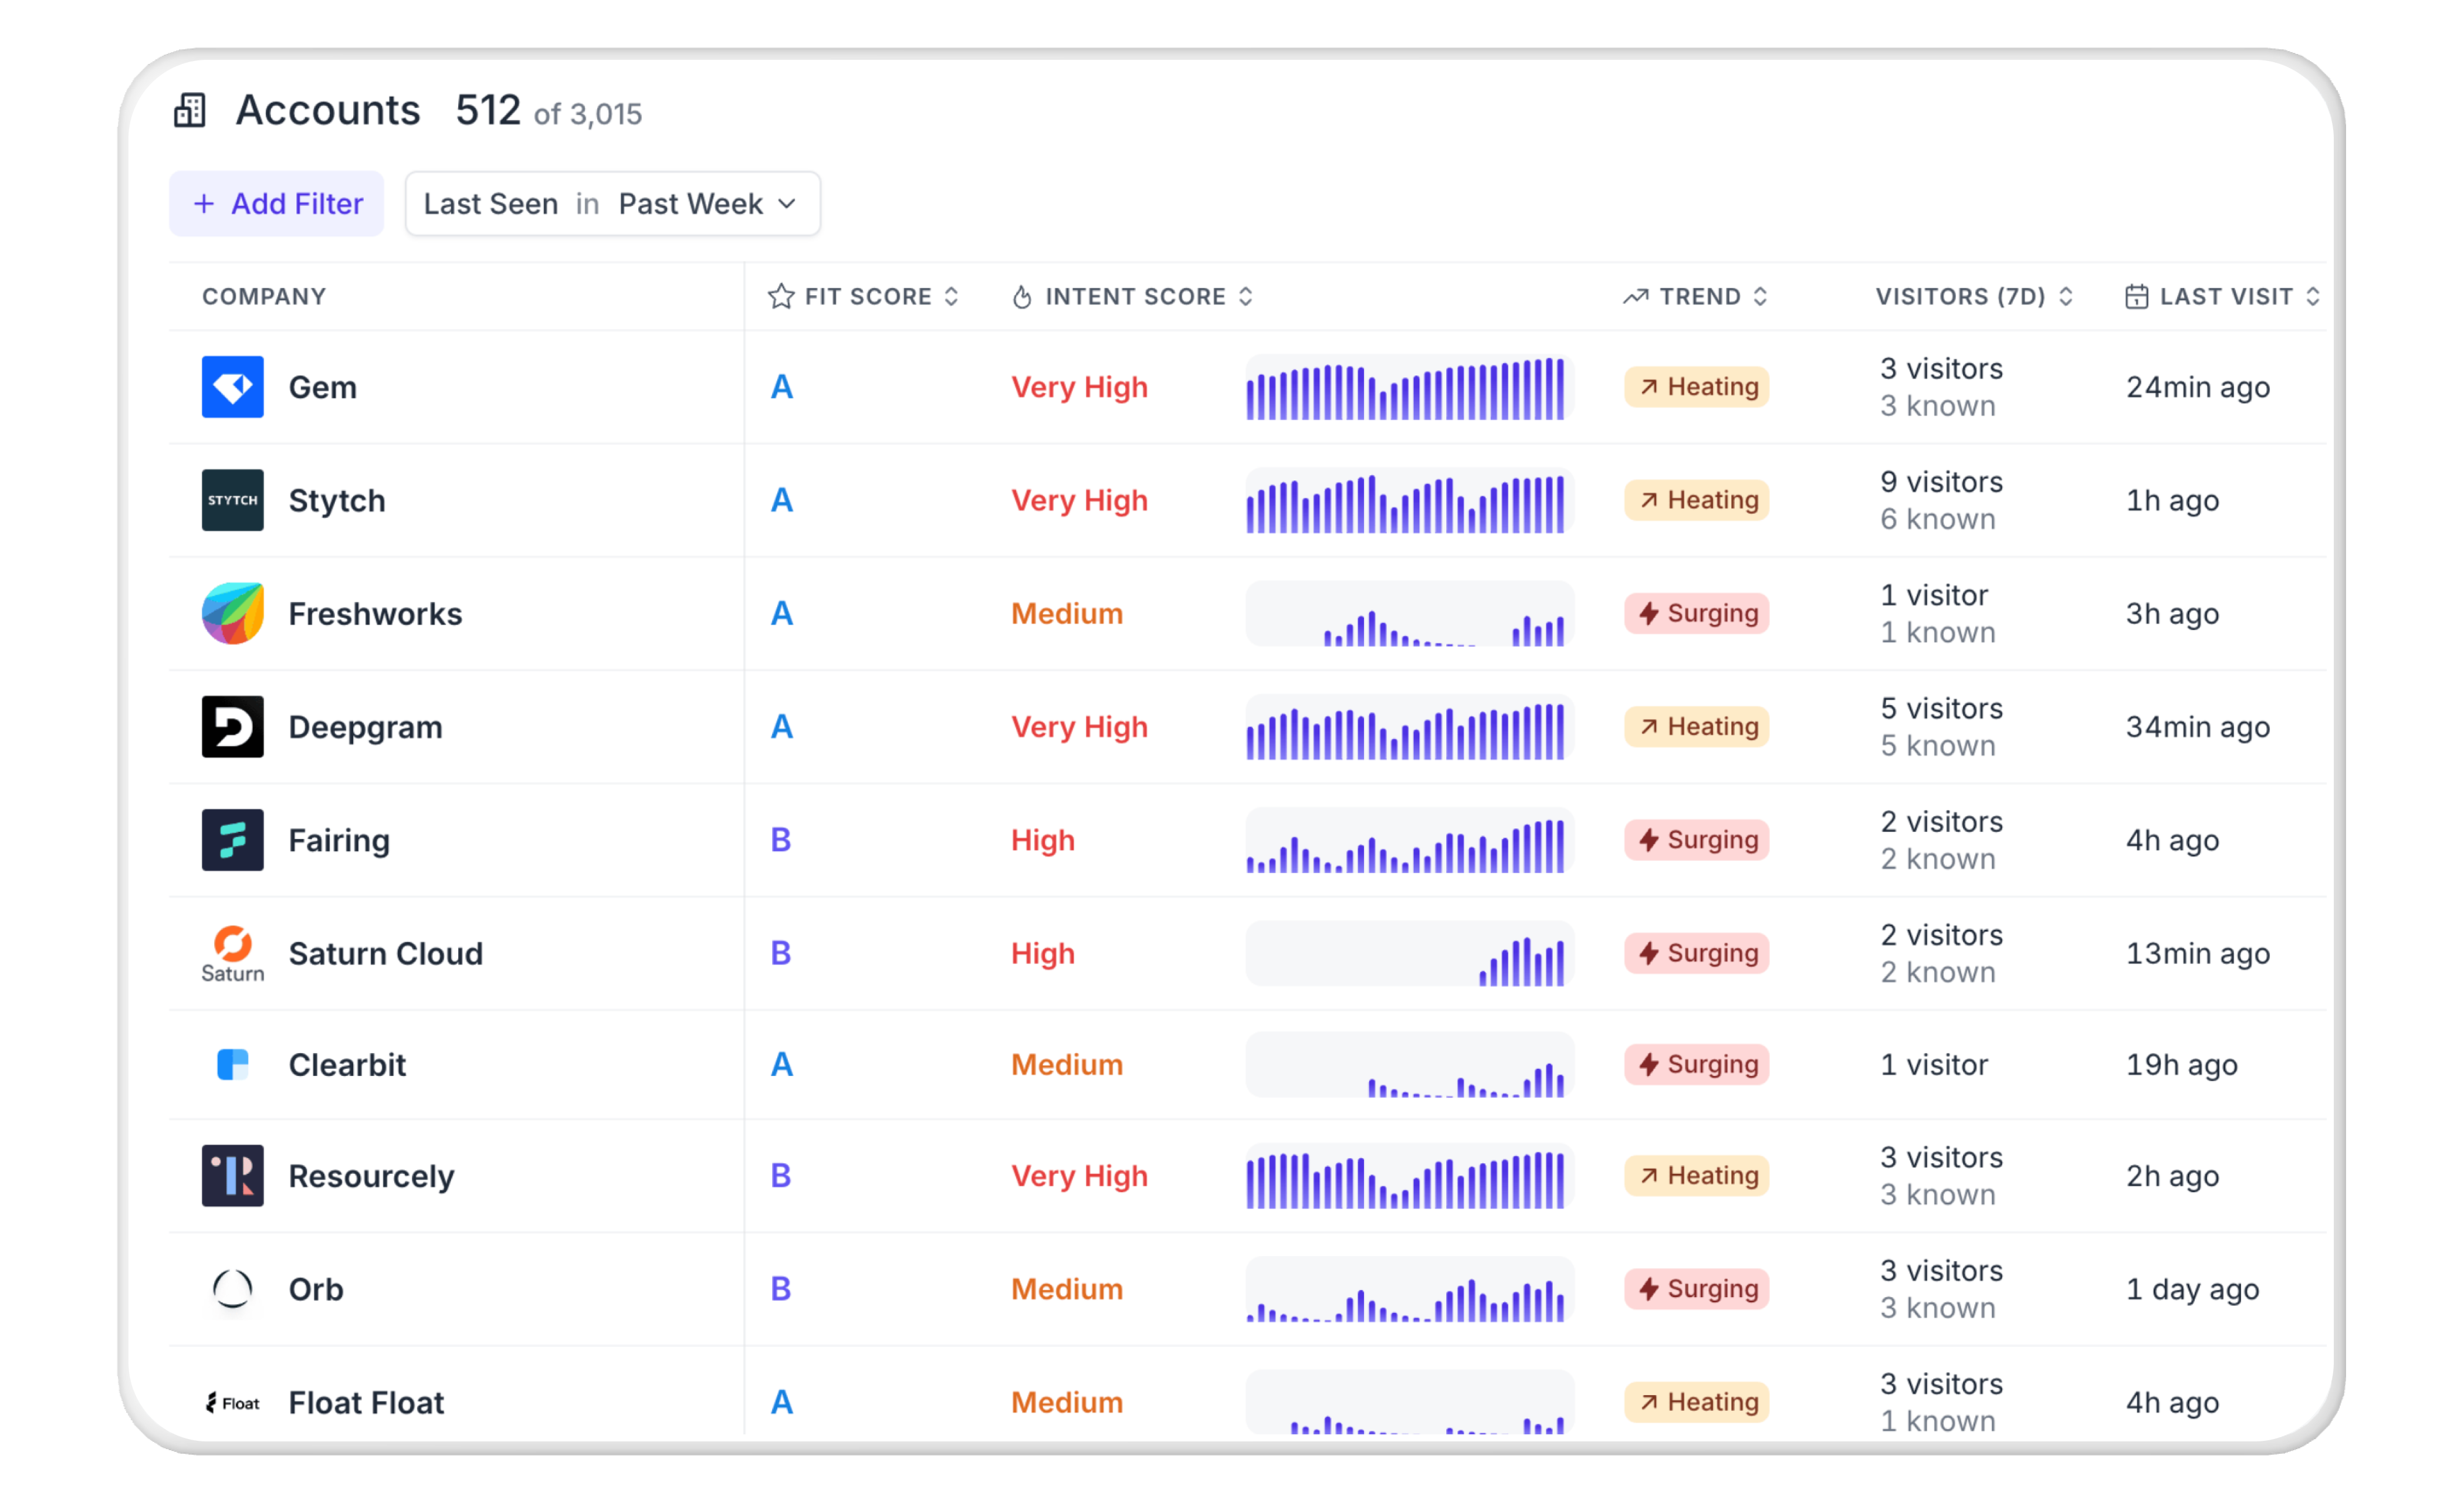This screenshot has height=1503, width=2464.
Task: Click Very High intent in Stytch row
Action: click(1080, 501)
